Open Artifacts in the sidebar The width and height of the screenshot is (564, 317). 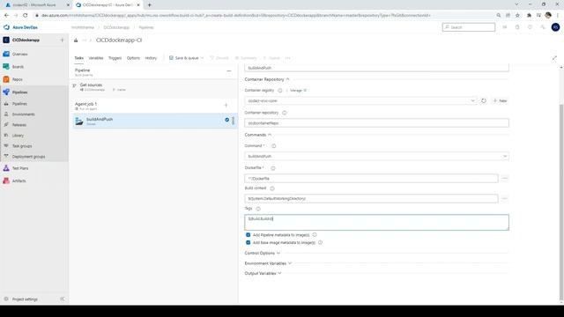tap(19, 181)
